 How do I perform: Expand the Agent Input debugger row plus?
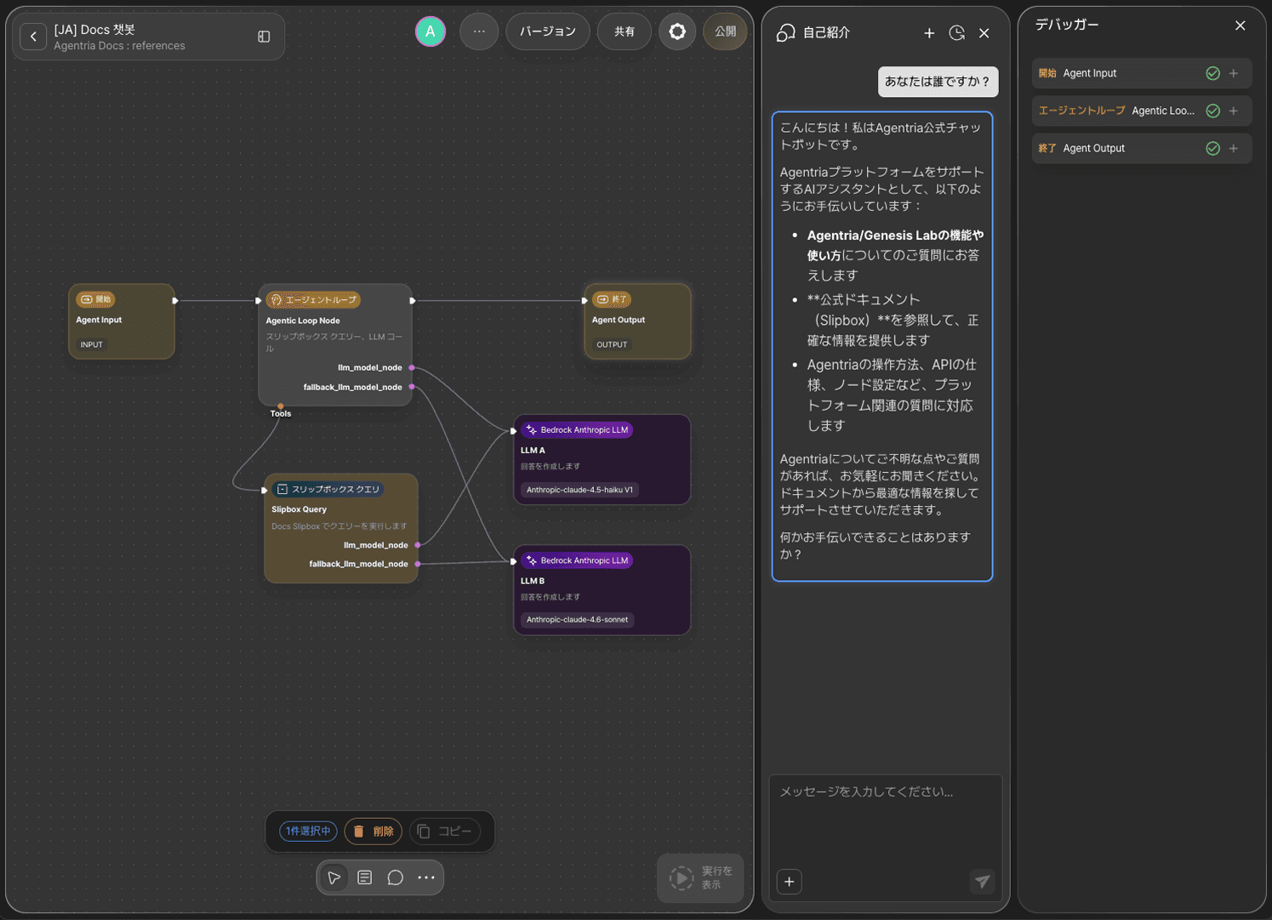point(1234,73)
